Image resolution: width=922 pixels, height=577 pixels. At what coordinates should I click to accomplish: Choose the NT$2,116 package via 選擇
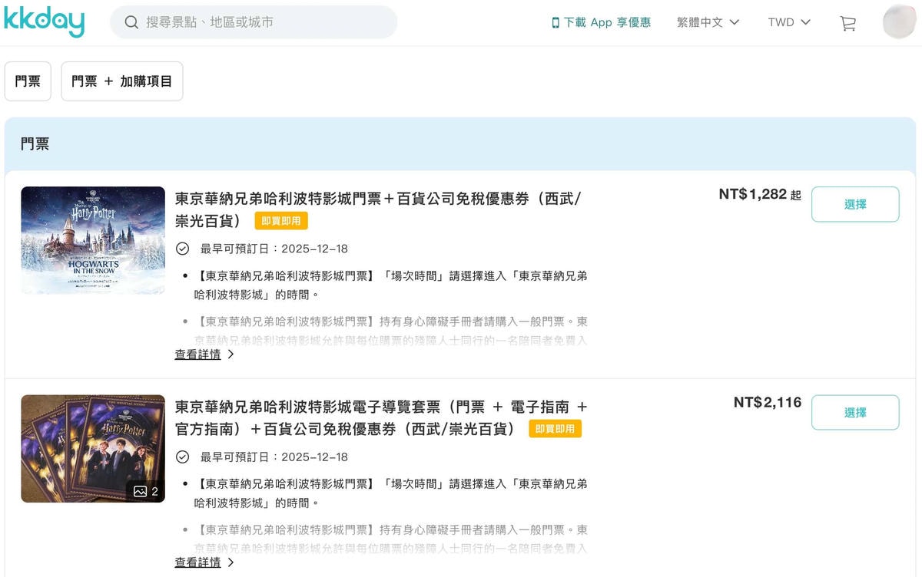(x=855, y=413)
